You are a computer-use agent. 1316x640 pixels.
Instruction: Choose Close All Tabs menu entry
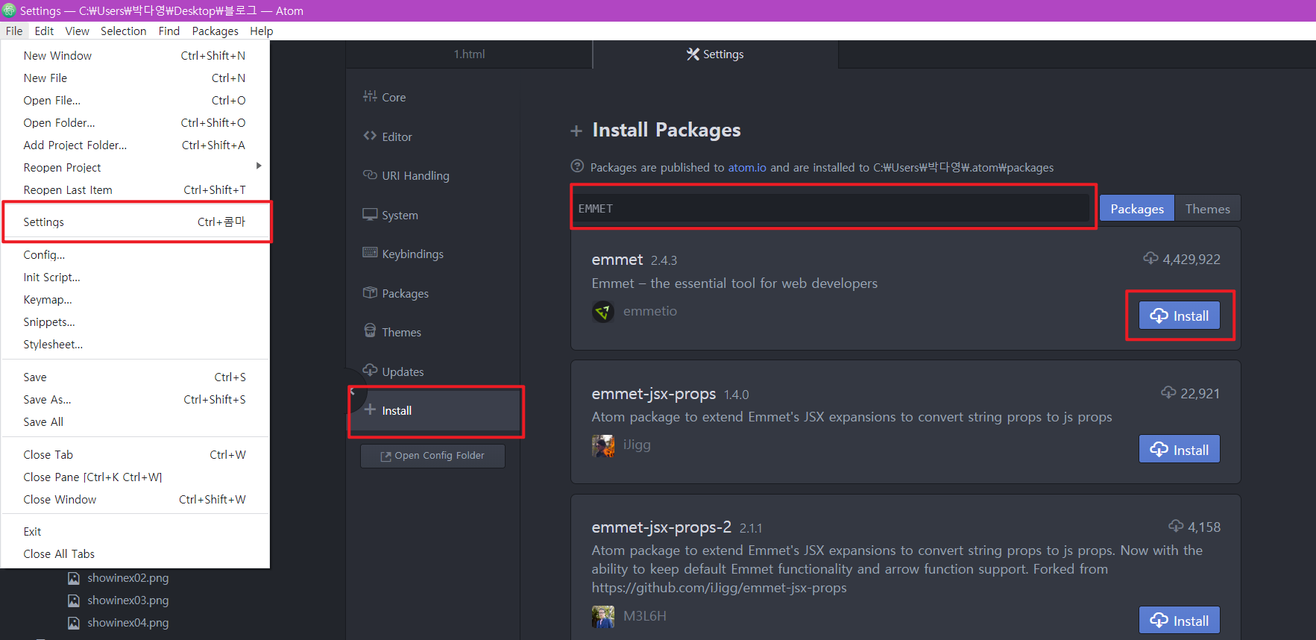[x=135, y=553]
